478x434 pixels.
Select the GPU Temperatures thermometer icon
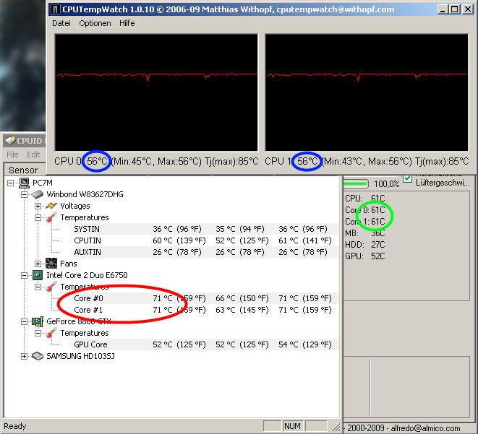pyautogui.click(x=51, y=333)
